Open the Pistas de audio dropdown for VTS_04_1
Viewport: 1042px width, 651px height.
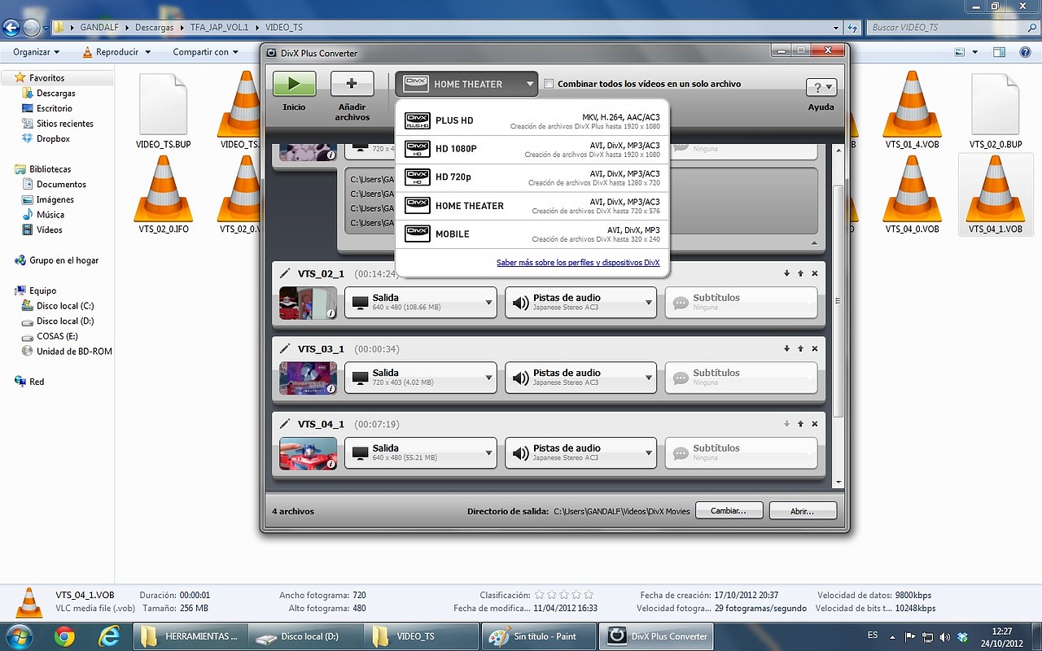click(x=580, y=452)
